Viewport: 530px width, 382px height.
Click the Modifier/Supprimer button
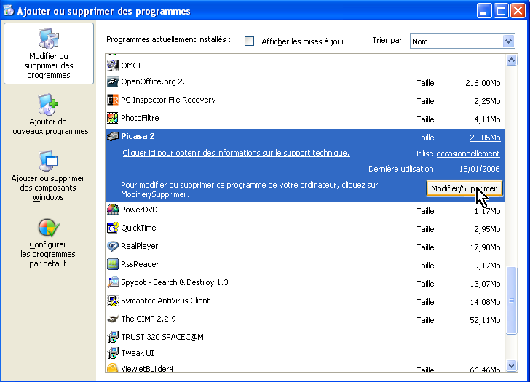tap(464, 188)
